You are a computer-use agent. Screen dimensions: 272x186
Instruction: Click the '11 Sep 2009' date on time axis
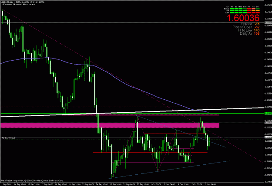(x=6, y=184)
